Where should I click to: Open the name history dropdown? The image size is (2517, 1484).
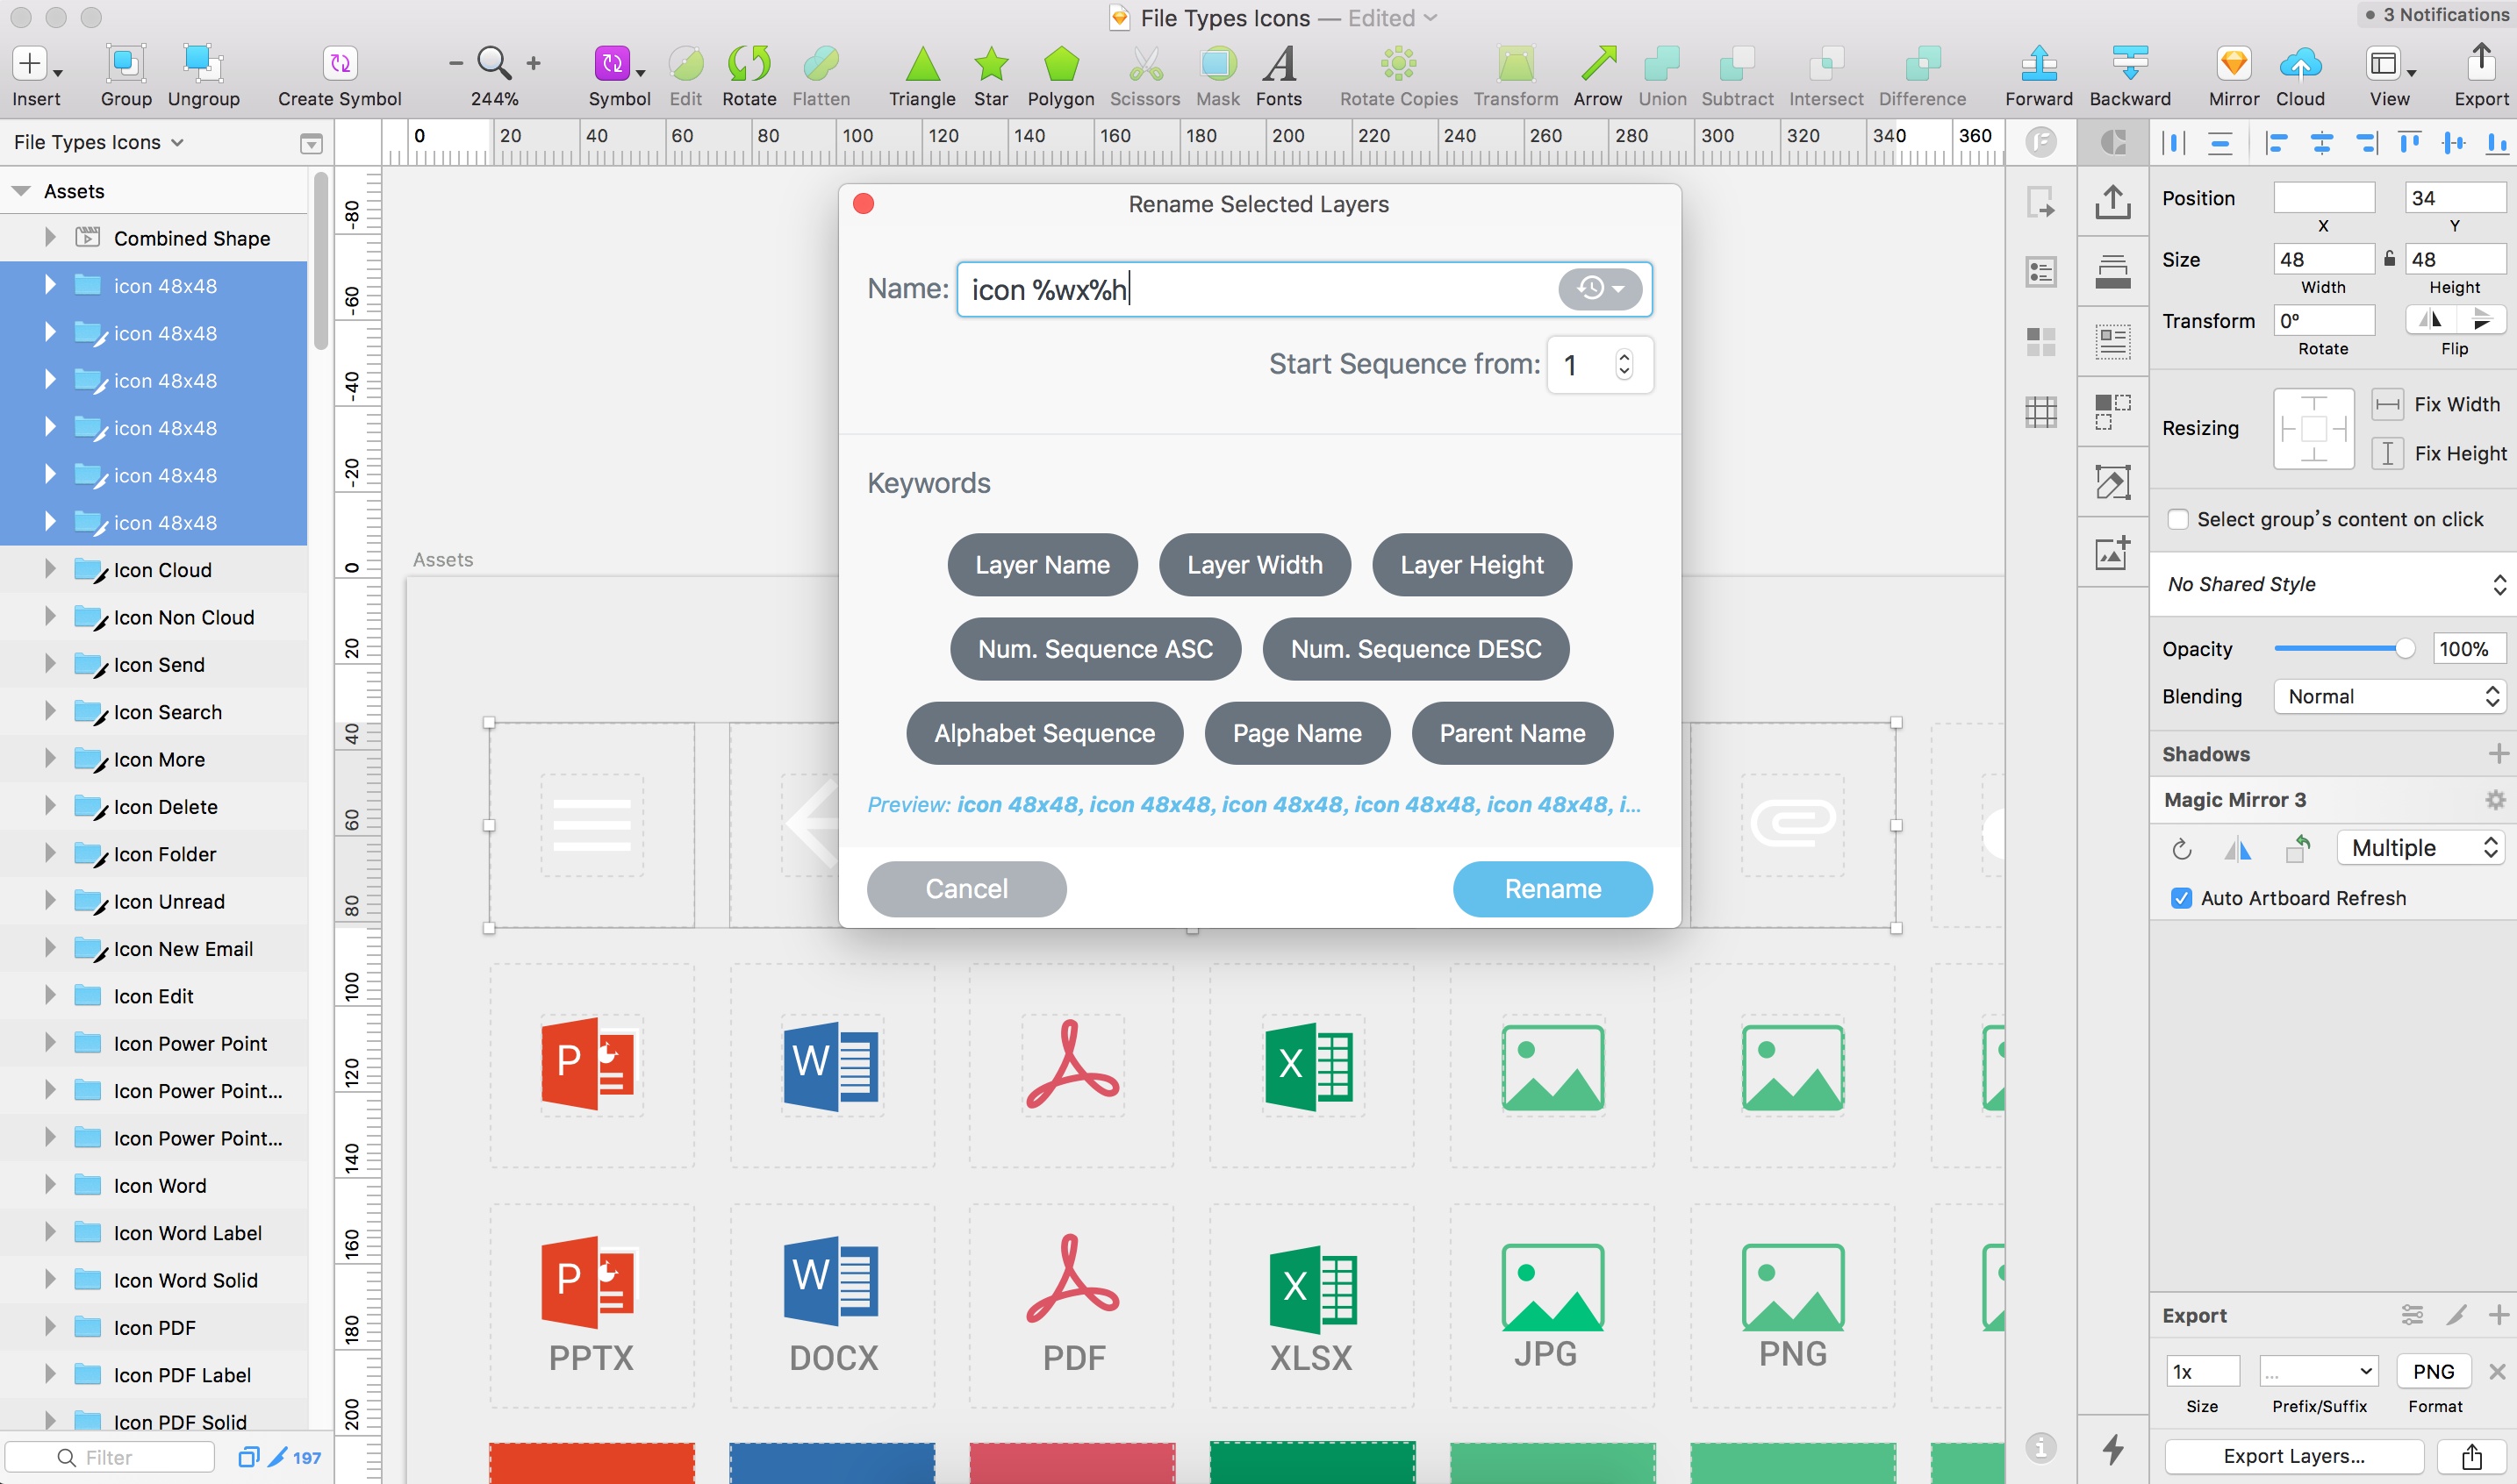pyautogui.click(x=1600, y=289)
